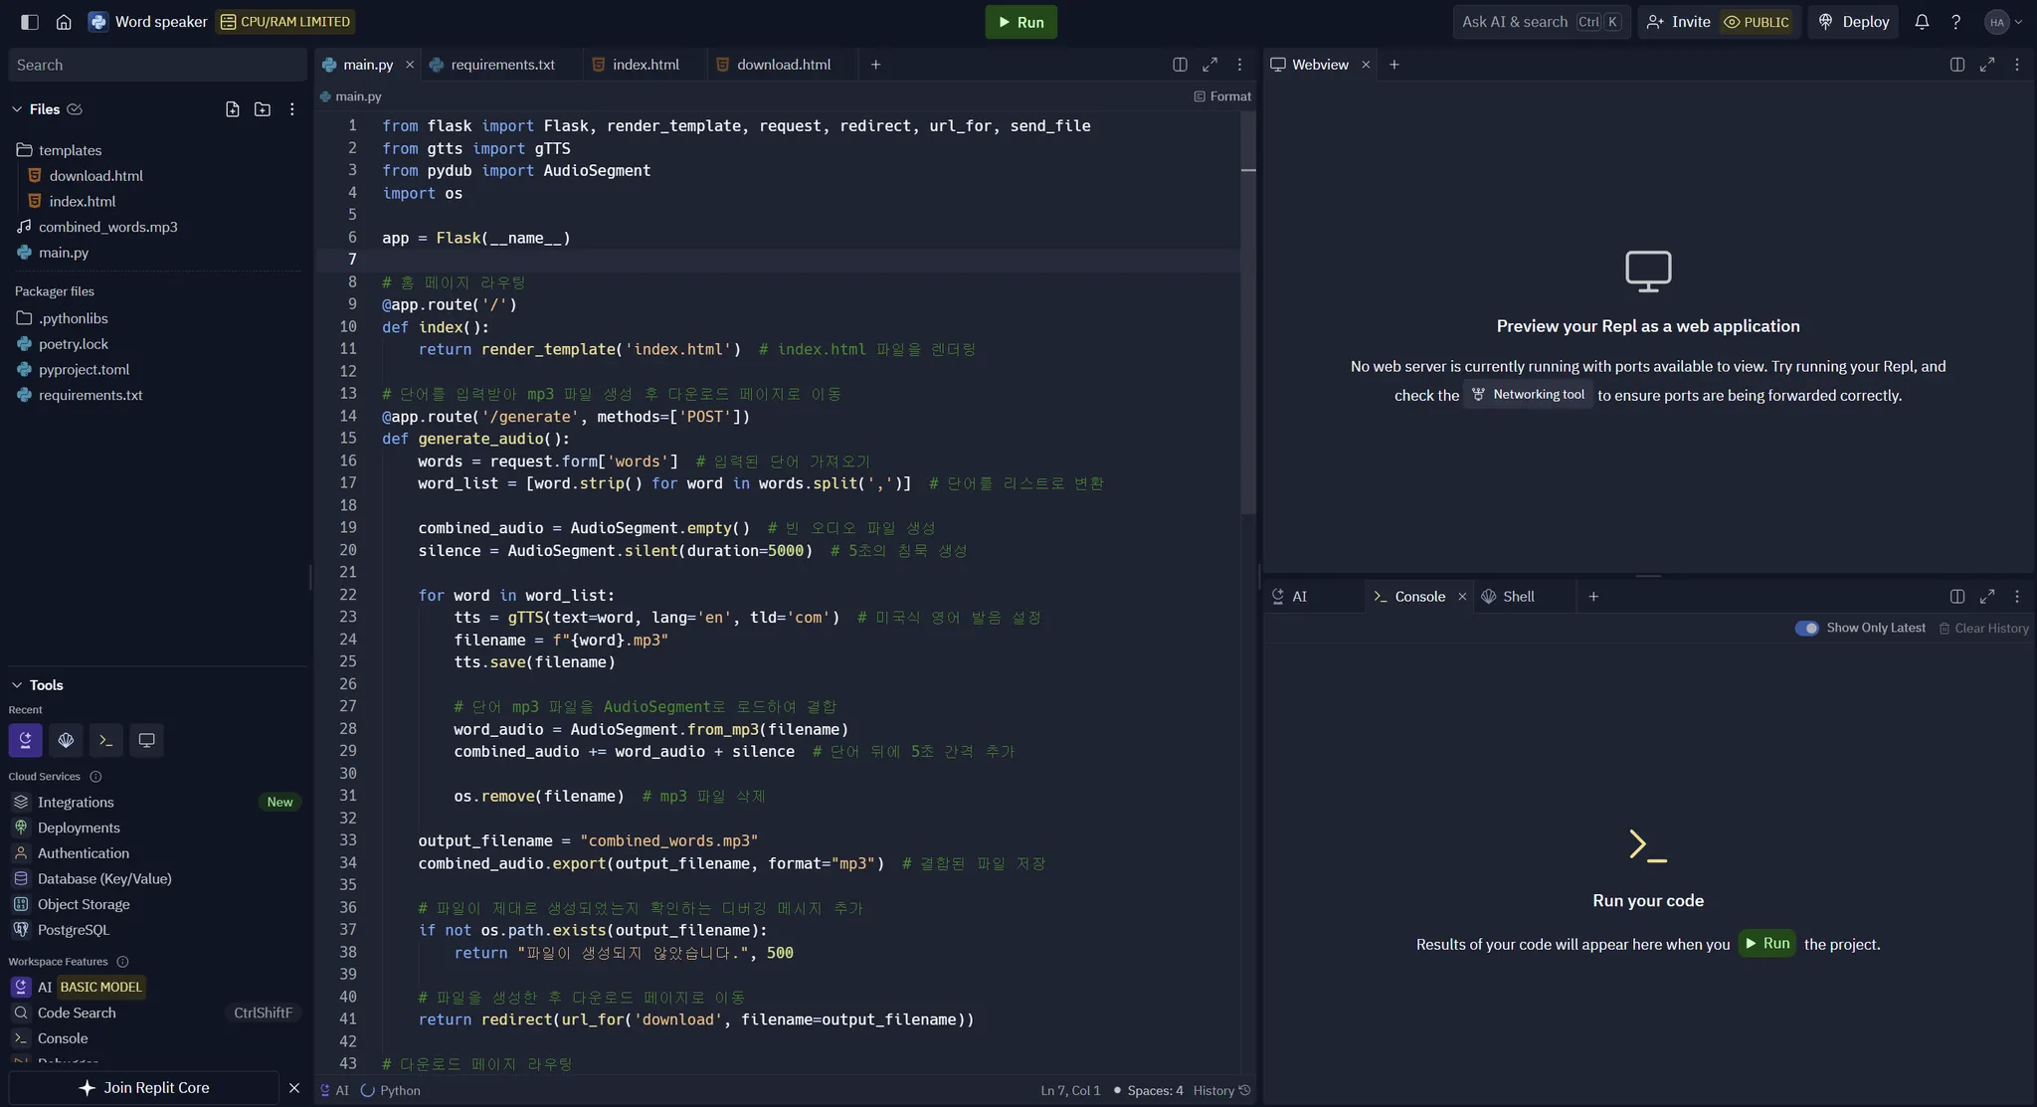Viewport: 2037px width, 1107px height.
Task: Toggle the PUBLIC visibility badge
Action: tap(1757, 22)
